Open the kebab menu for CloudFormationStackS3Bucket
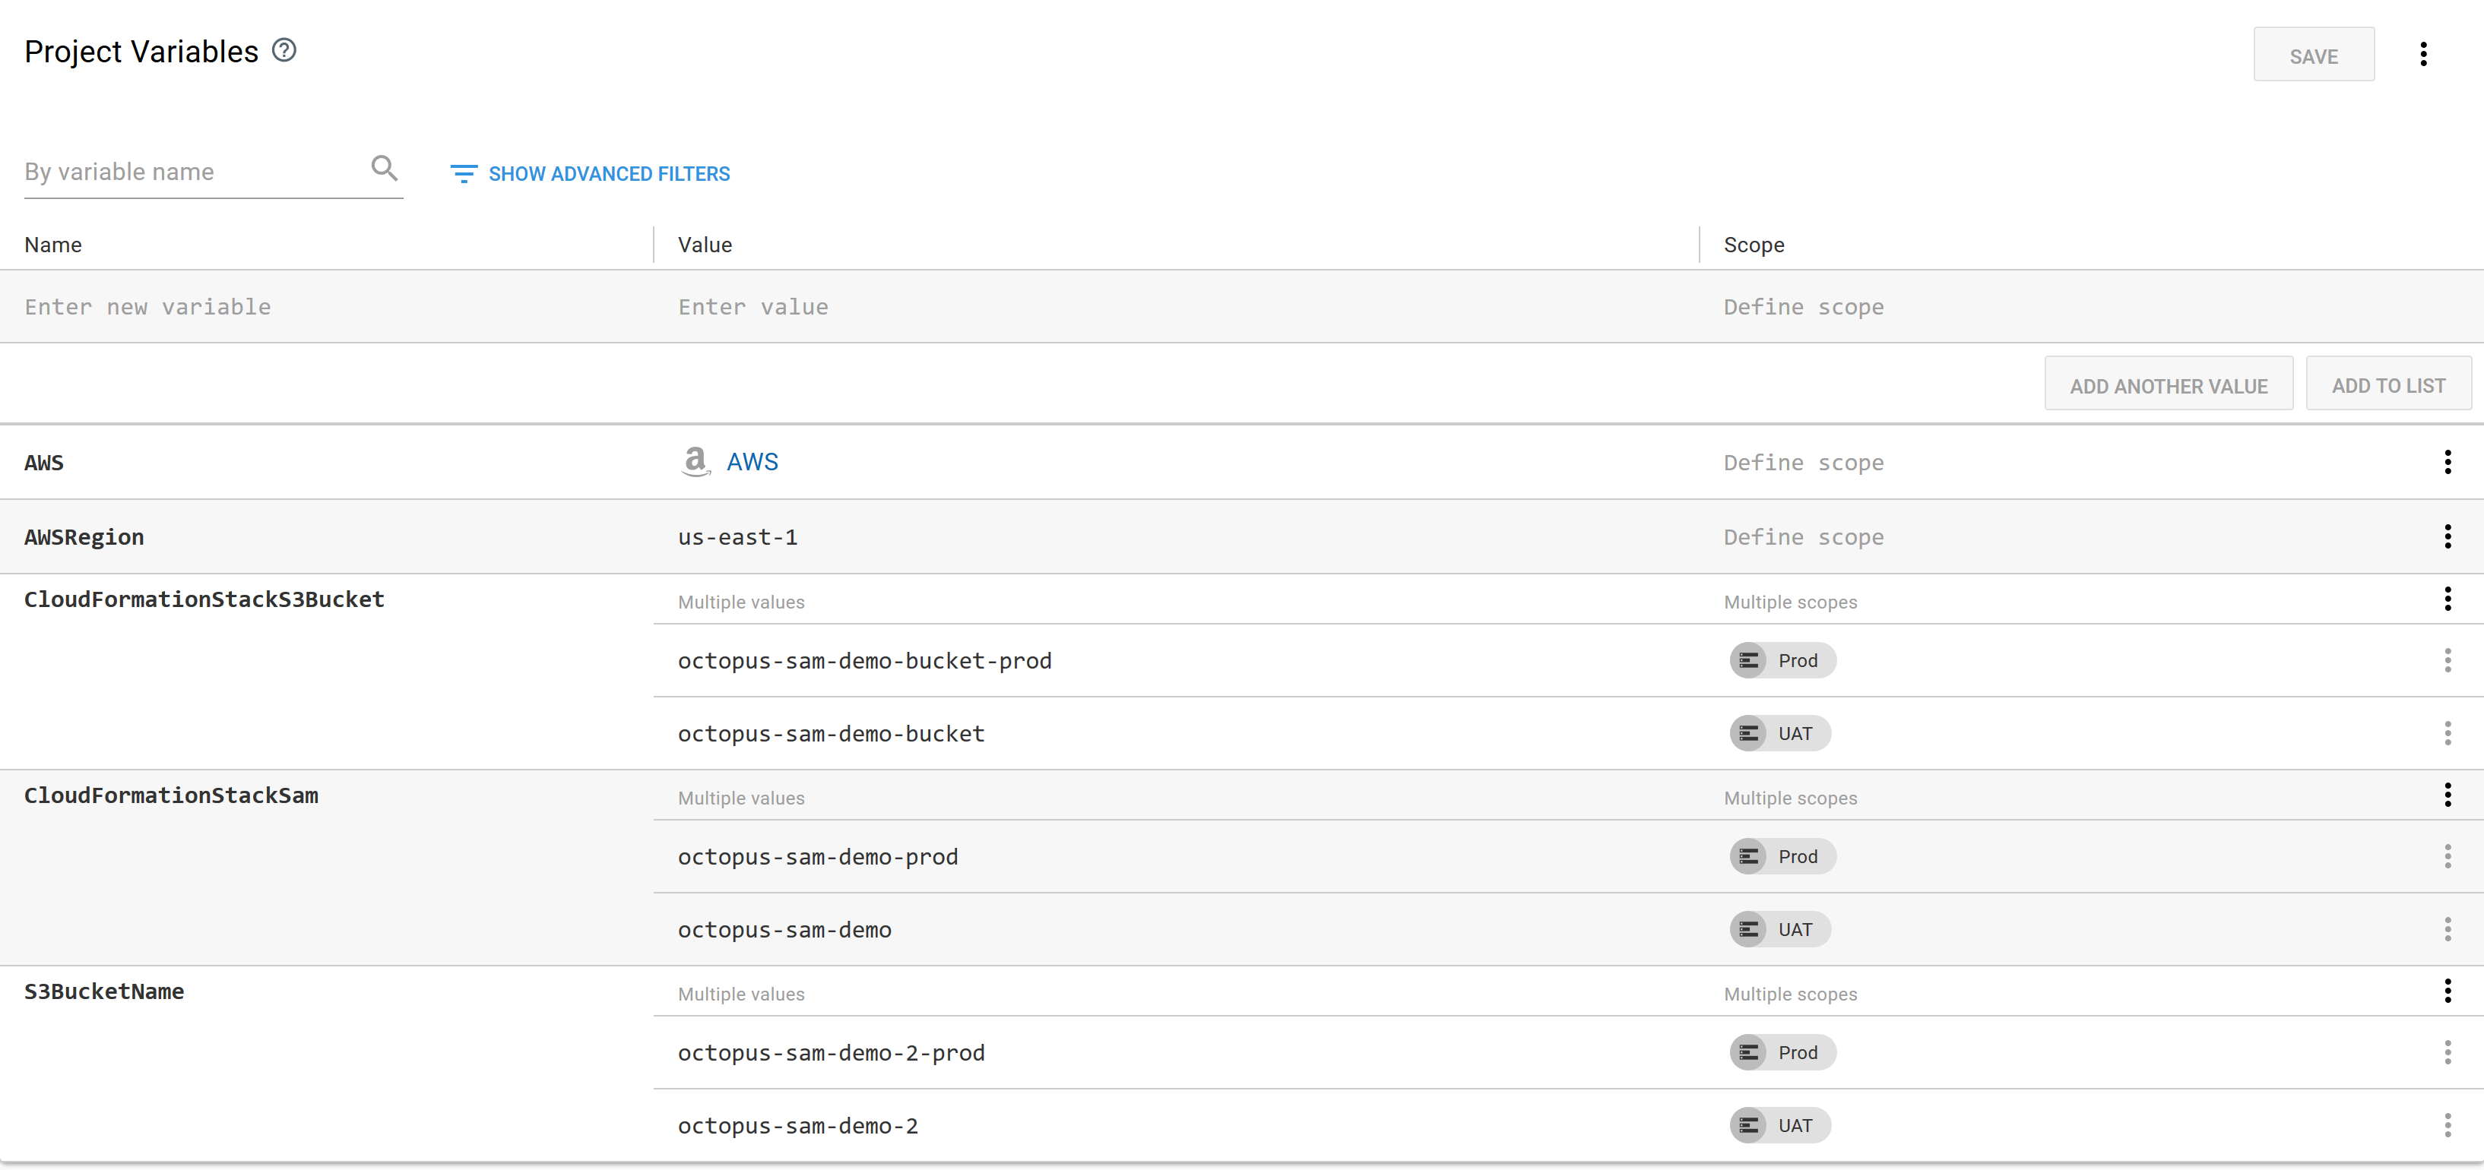This screenshot has width=2484, height=1170. pyautogui.click(x=2447, y=599)
